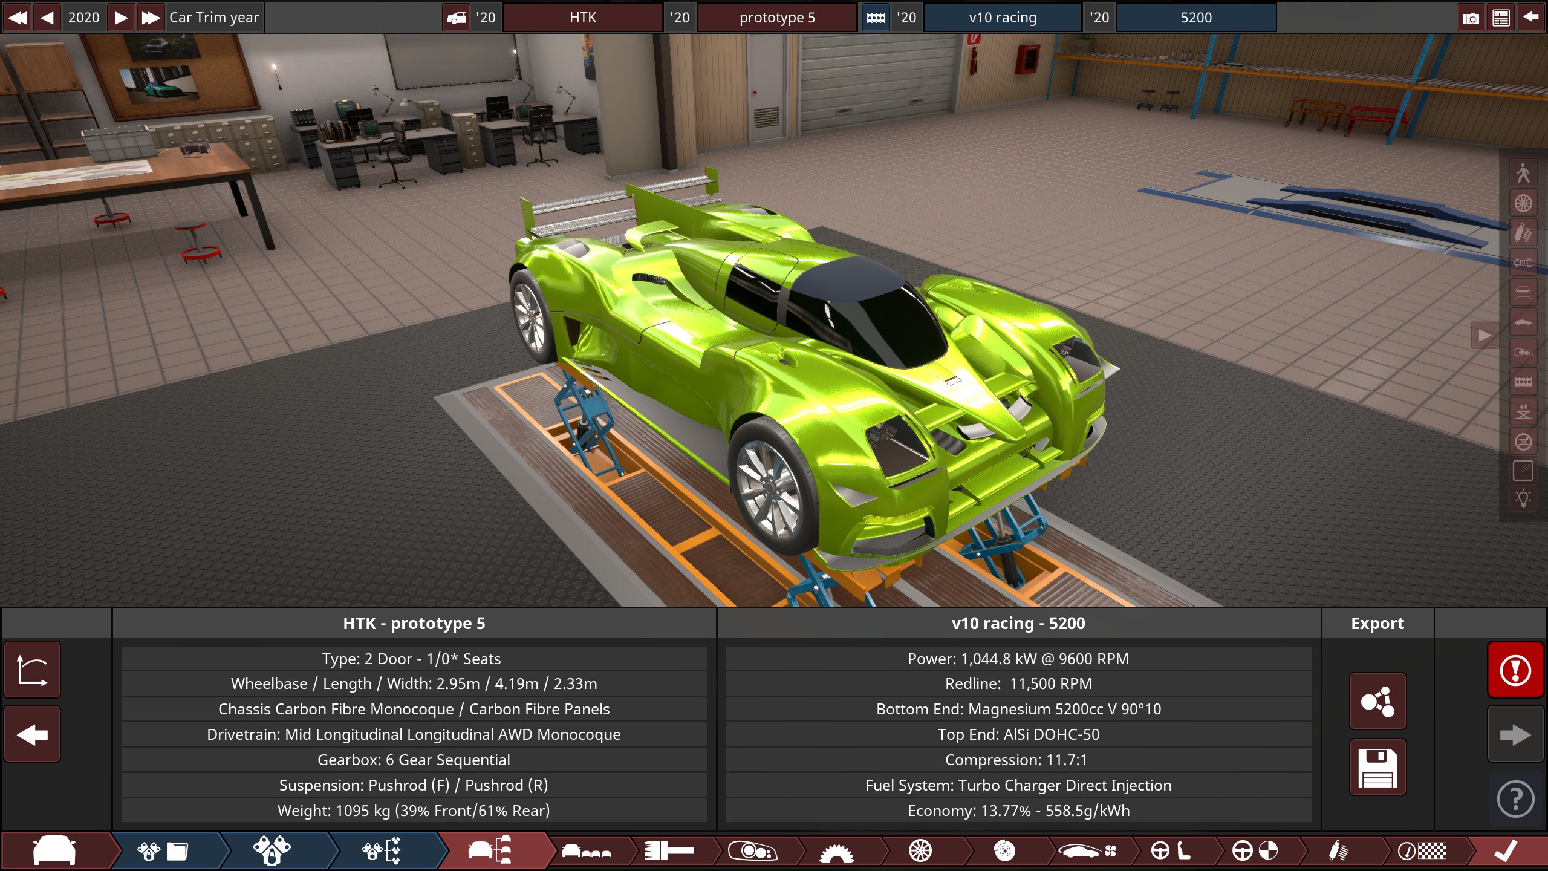The height and width of the screenshot is (871, 1548).
Task: Click the Gearbox: 6 Gear Sequential row
Action: click(x=414, y=760)
